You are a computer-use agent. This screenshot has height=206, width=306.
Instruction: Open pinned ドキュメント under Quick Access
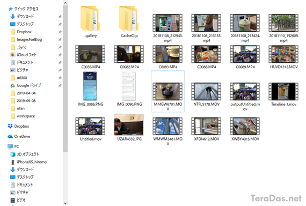click(x=21, y=62)
